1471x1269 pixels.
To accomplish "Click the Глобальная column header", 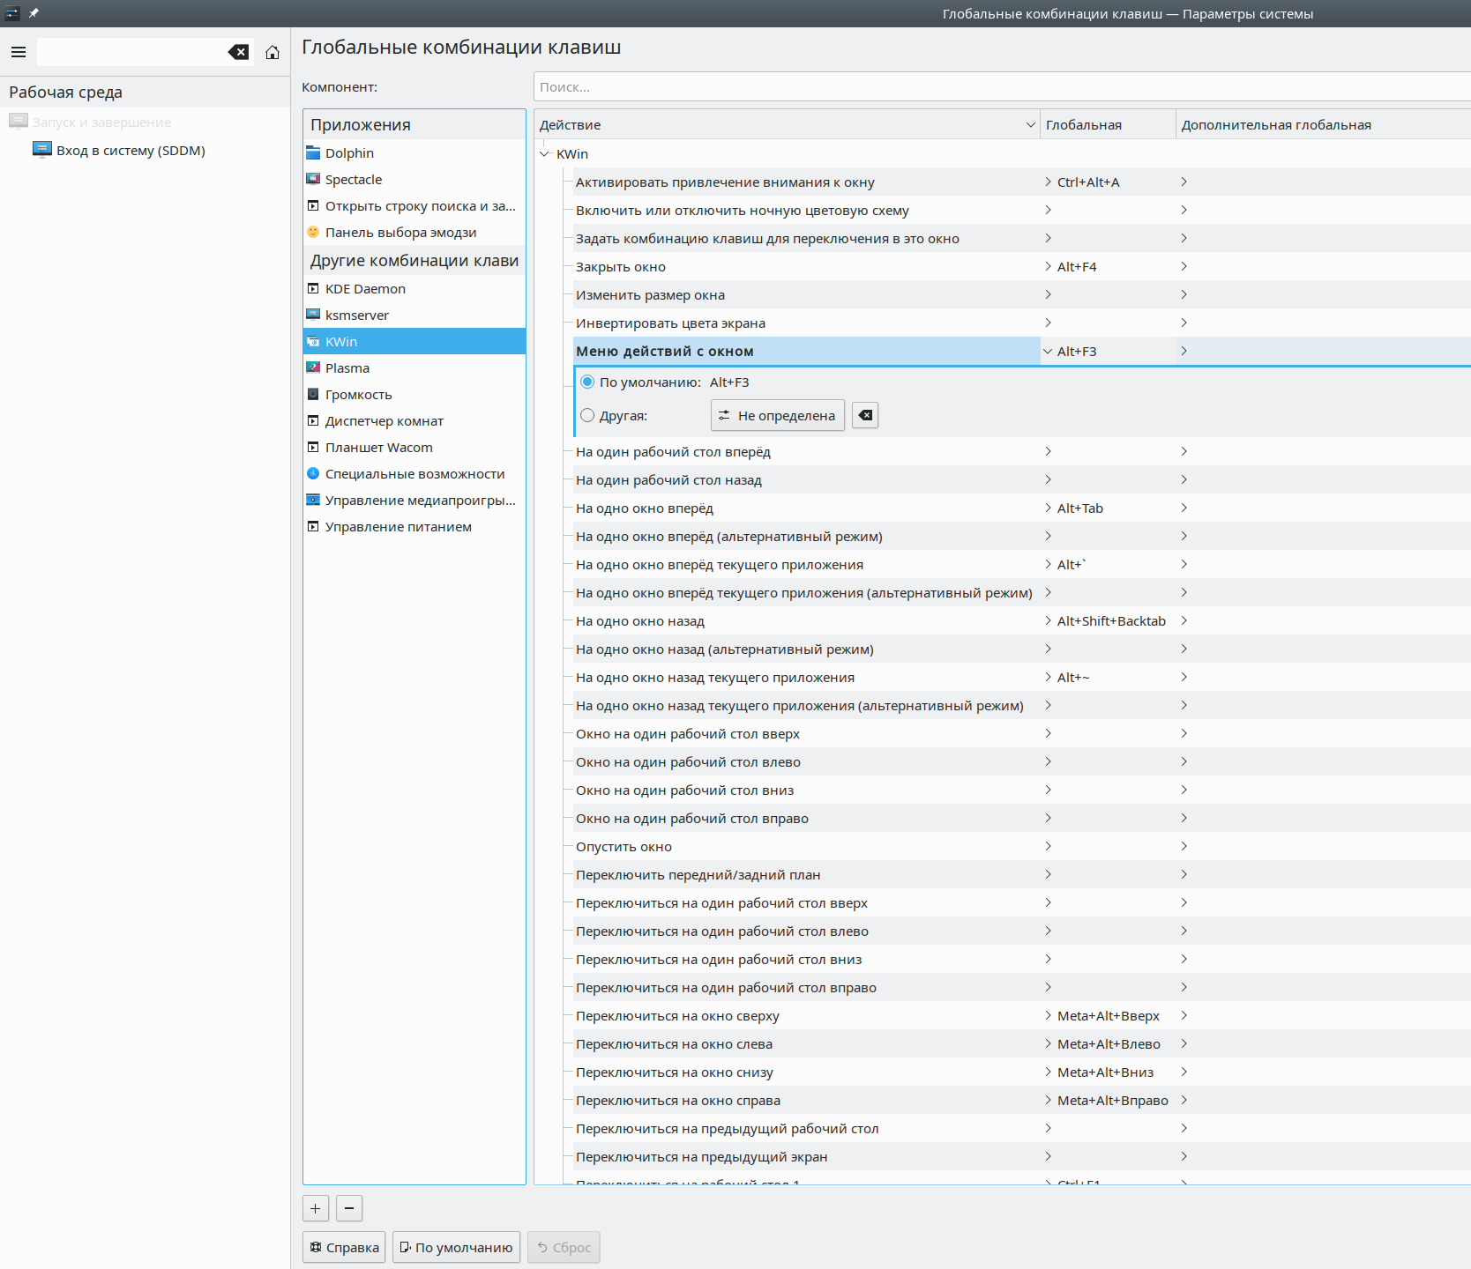I will [1108, 124].
